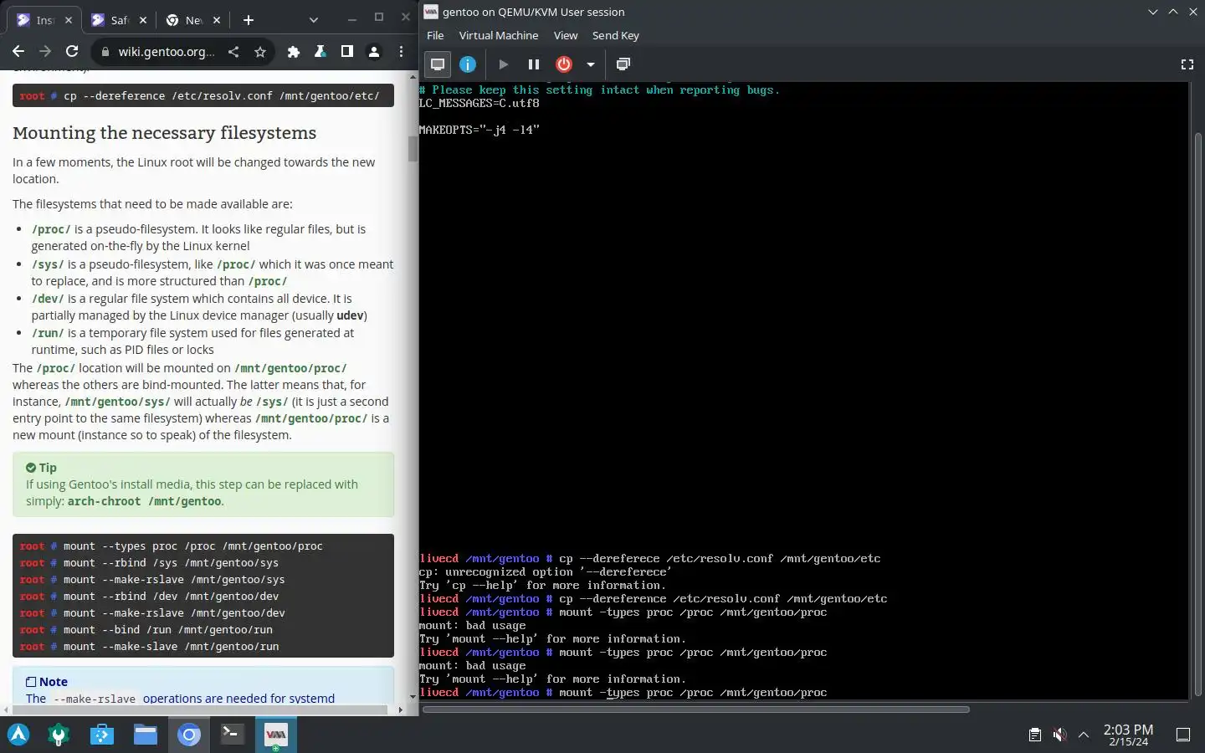Share the page from the address bar
Viewport: 1205px width, 753px height.
point(233,52)
